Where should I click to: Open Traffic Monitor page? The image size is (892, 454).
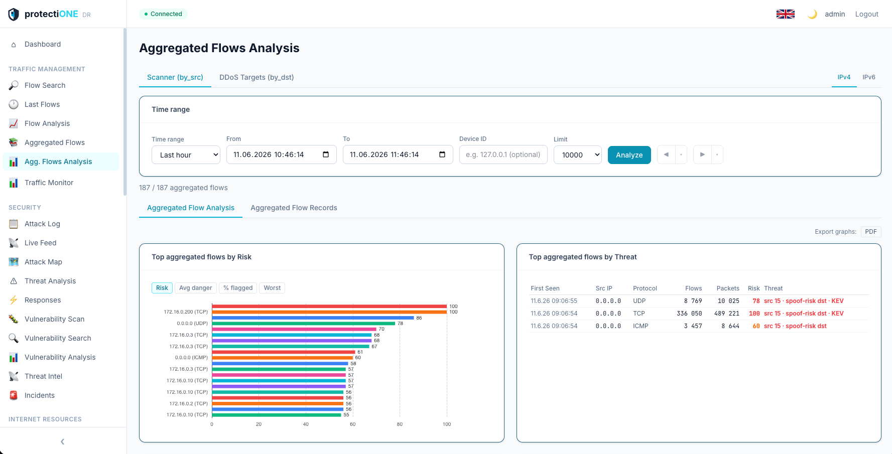[x=60, y=183]
